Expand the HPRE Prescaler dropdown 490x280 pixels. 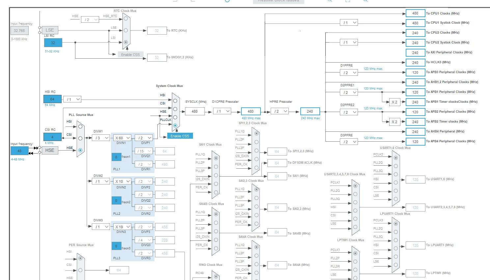point(280,111)
